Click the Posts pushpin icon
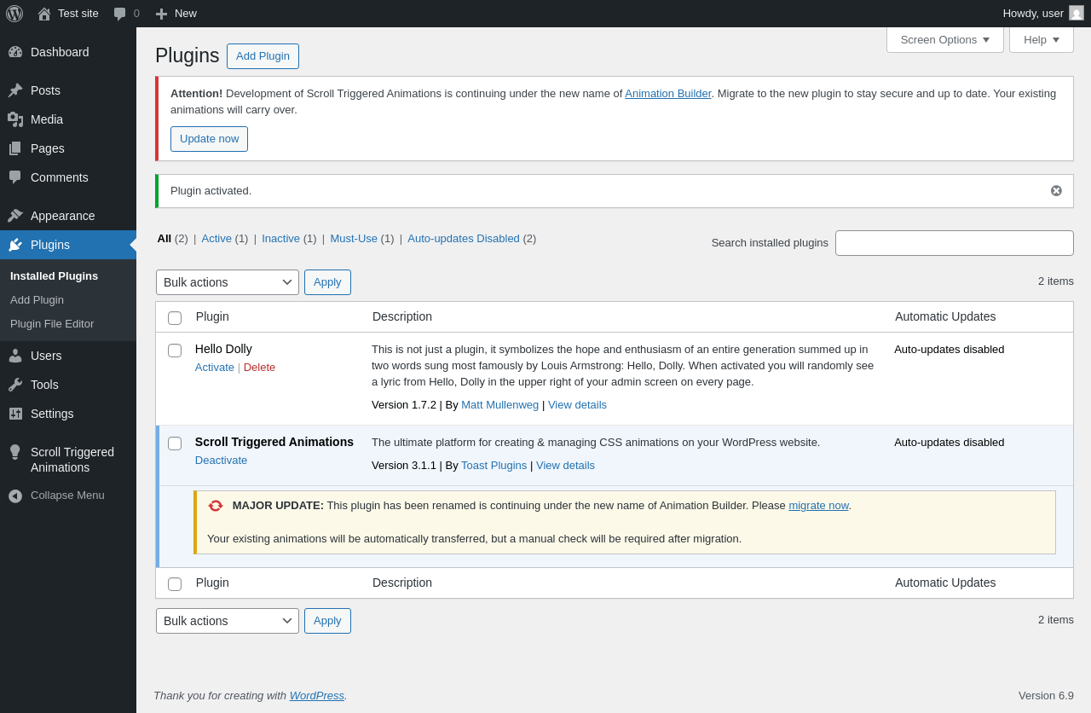 point(15,90)
